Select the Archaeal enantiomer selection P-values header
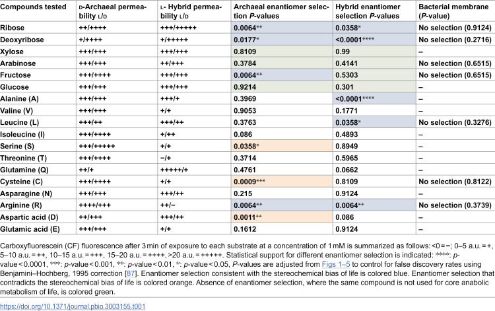495x311 pixels. [281, 11]
